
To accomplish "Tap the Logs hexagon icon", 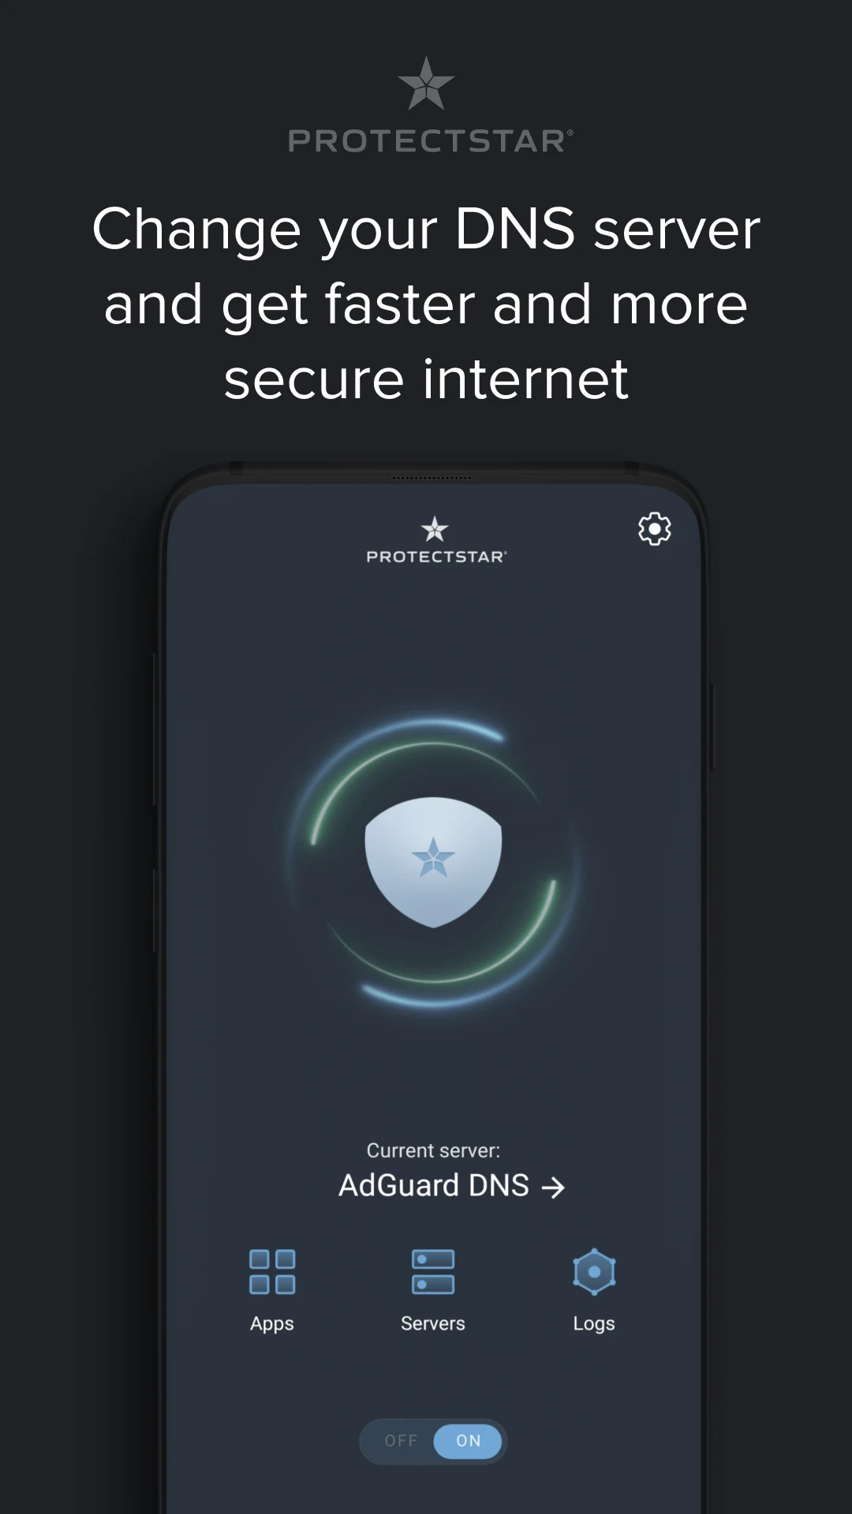I will tap(594, 1271).
